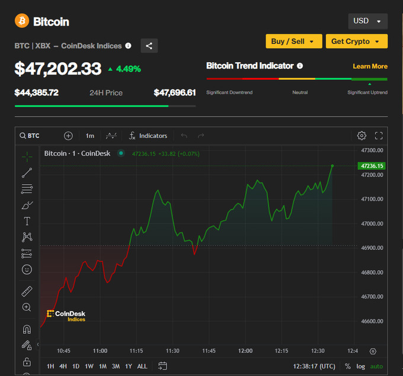Click the 24H high $47,696.61 value
Viewport: 403px width, 376px height.
pos(175,92)
